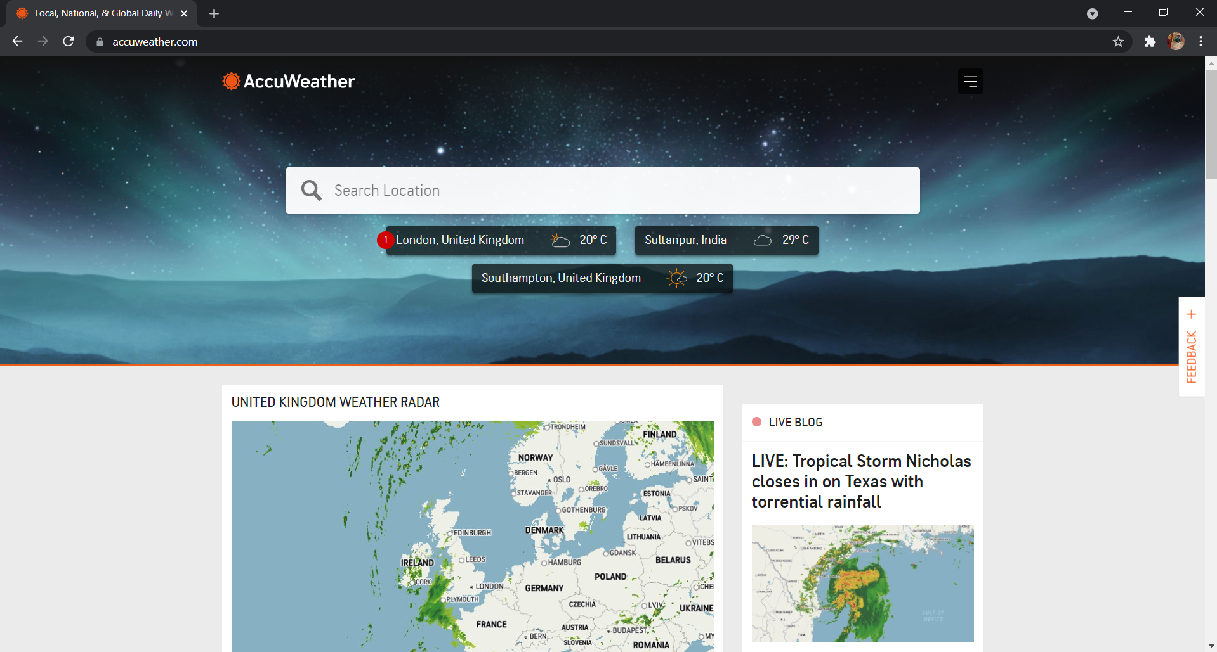Click Southampton partly sunny icon
Screen dimensions: 1217x652
coord(677,278)
